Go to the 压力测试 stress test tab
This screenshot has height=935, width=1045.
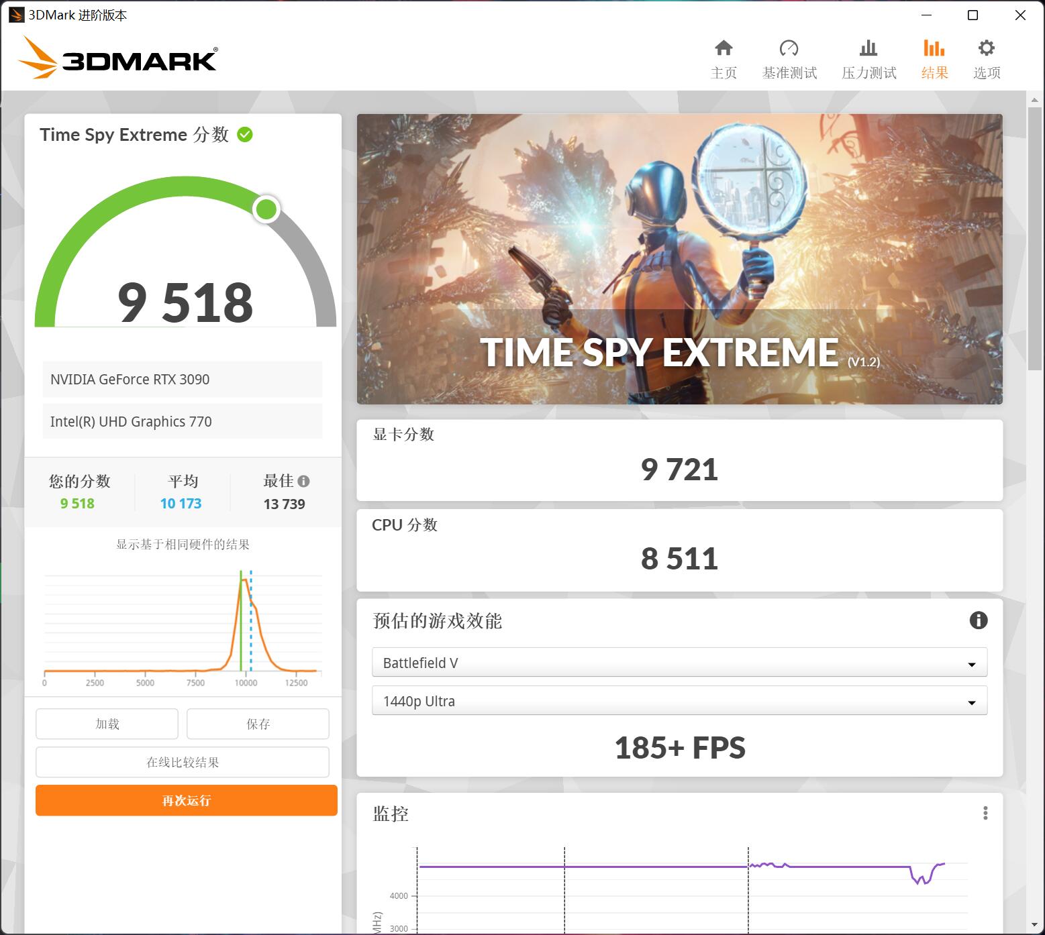coord(869,60)
